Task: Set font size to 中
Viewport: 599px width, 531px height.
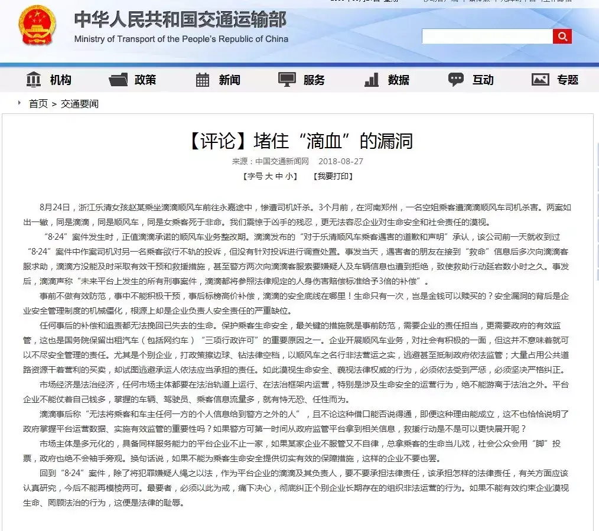Action: 279,176
